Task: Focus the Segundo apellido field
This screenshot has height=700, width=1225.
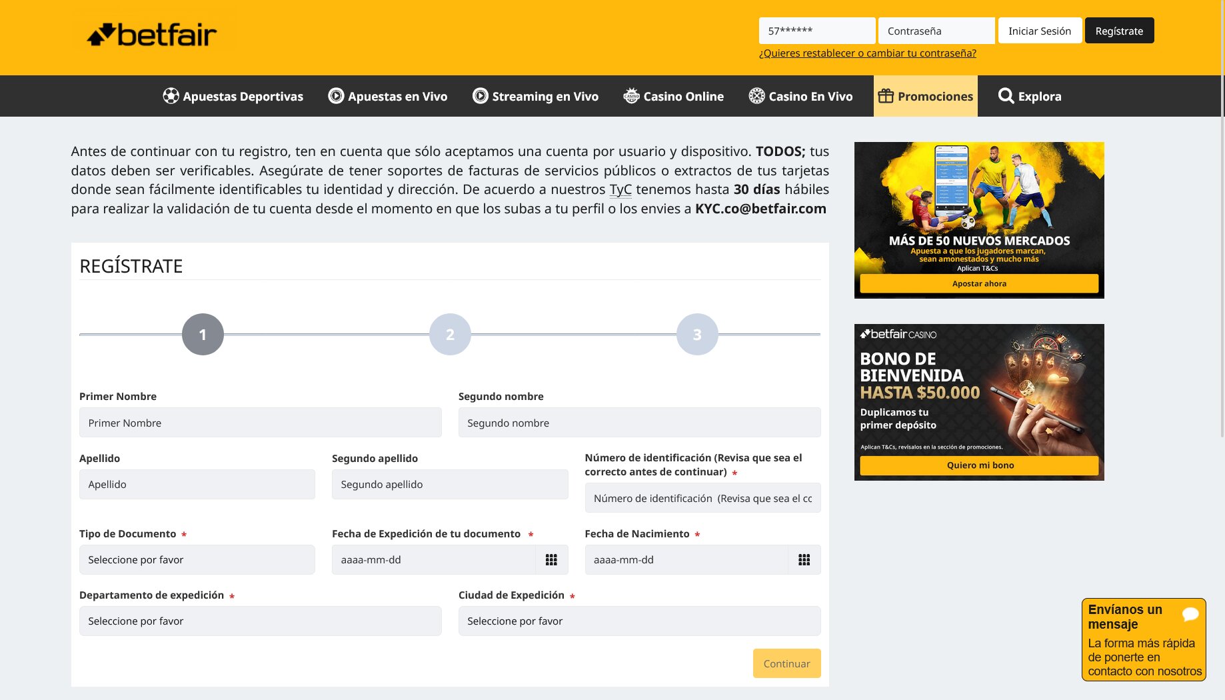Action: point(450,485)
